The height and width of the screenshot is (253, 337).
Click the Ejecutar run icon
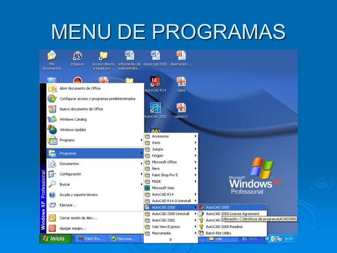pos(52,205)
